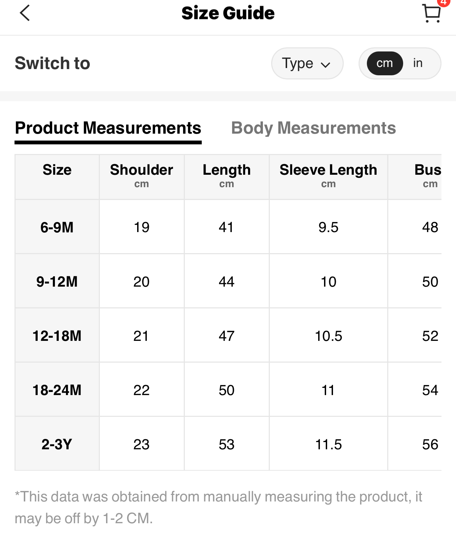Switch units to inches

pyautogui.click(x=418, y=63)
